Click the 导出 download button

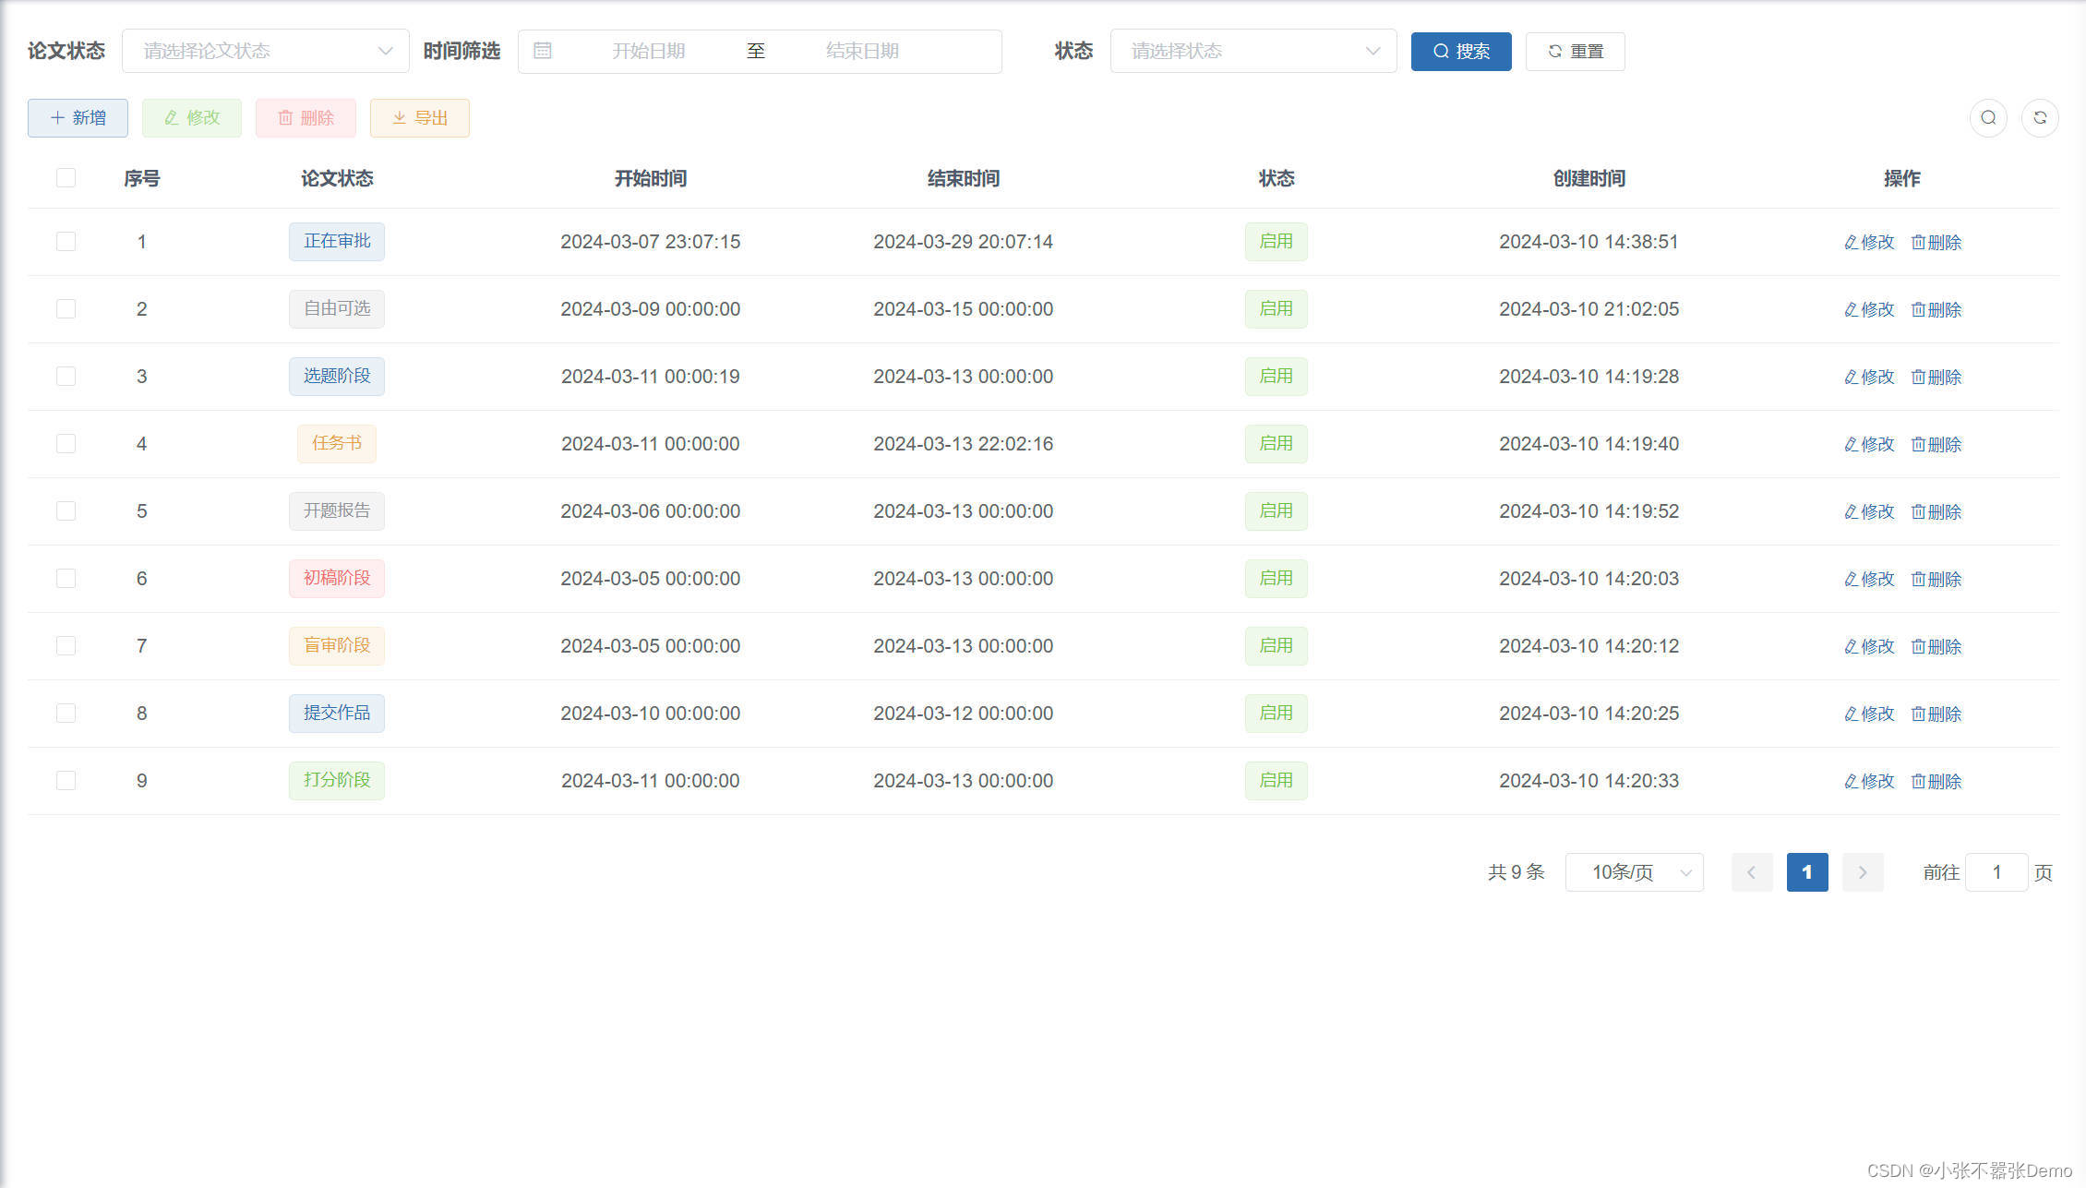[x=420, y=118]
